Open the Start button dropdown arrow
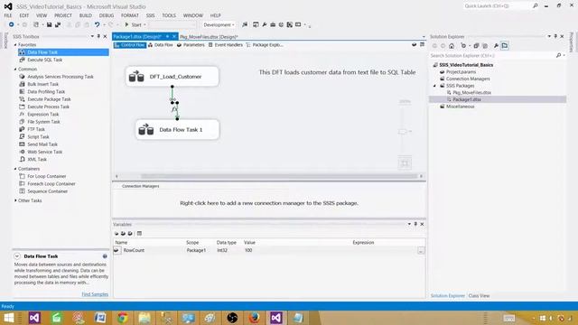 click(x=144, y=24)
